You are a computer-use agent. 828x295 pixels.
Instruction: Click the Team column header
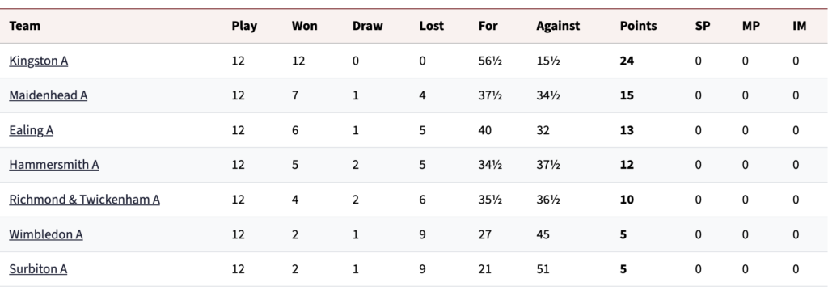click(25, 26)
